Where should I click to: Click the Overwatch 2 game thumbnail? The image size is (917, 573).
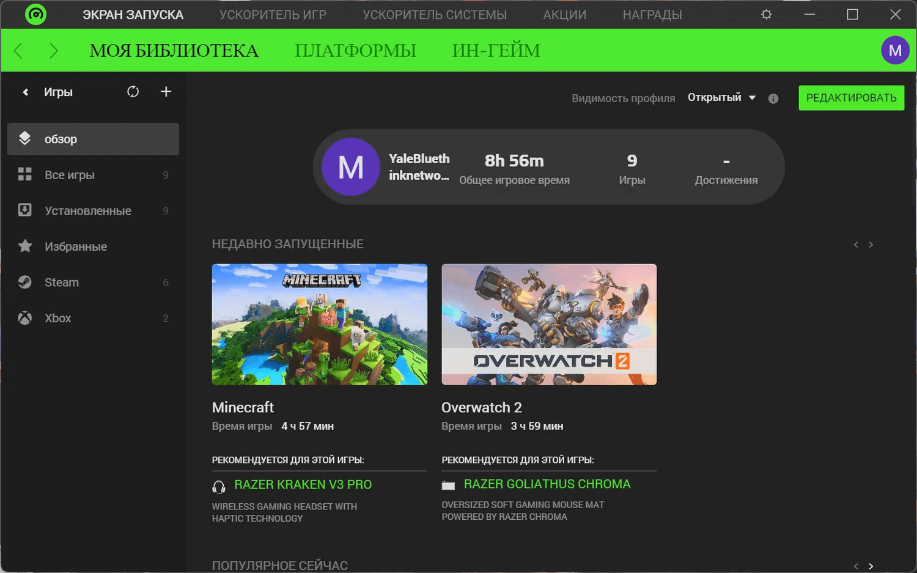pyautogui.click(x=548, y=324)
